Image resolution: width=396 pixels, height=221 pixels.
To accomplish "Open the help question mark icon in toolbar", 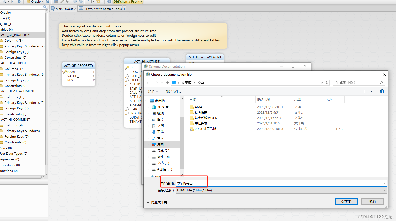I will pos(109,2).
